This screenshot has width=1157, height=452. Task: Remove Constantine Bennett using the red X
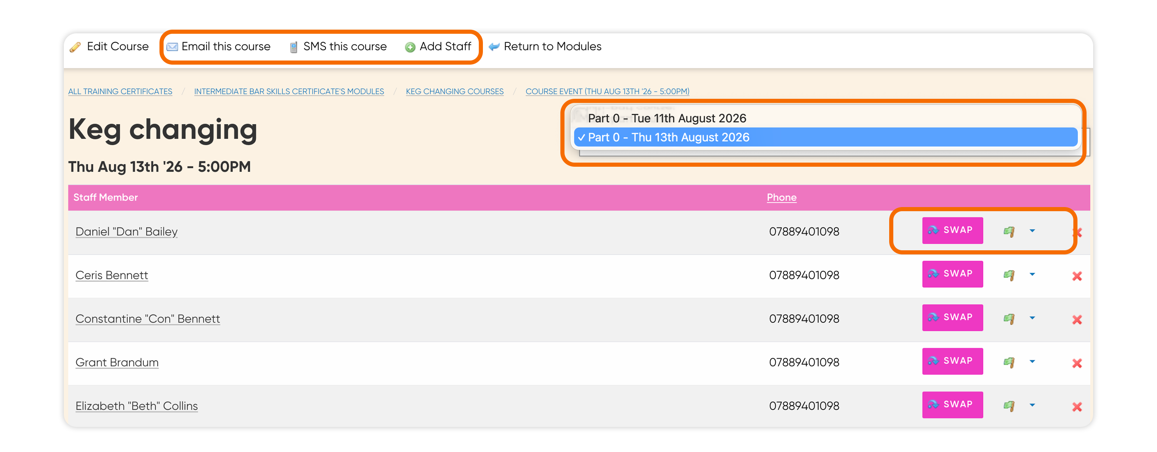[1077, 319]
